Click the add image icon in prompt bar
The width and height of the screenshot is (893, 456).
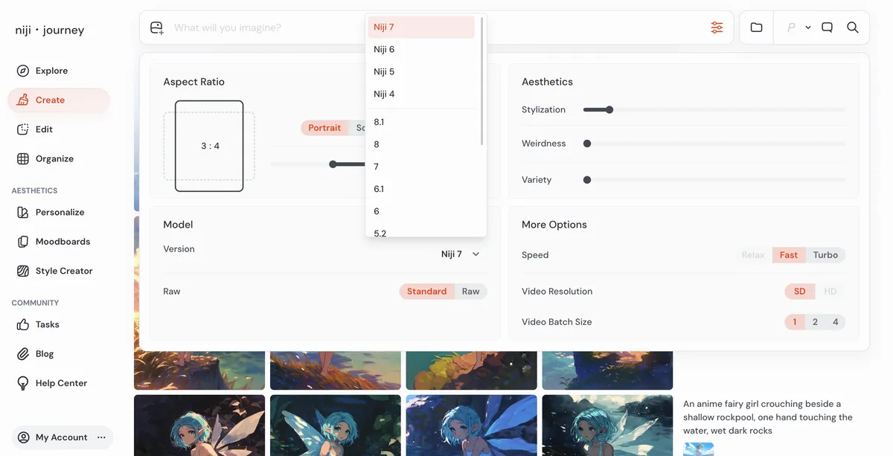(156, 28)
